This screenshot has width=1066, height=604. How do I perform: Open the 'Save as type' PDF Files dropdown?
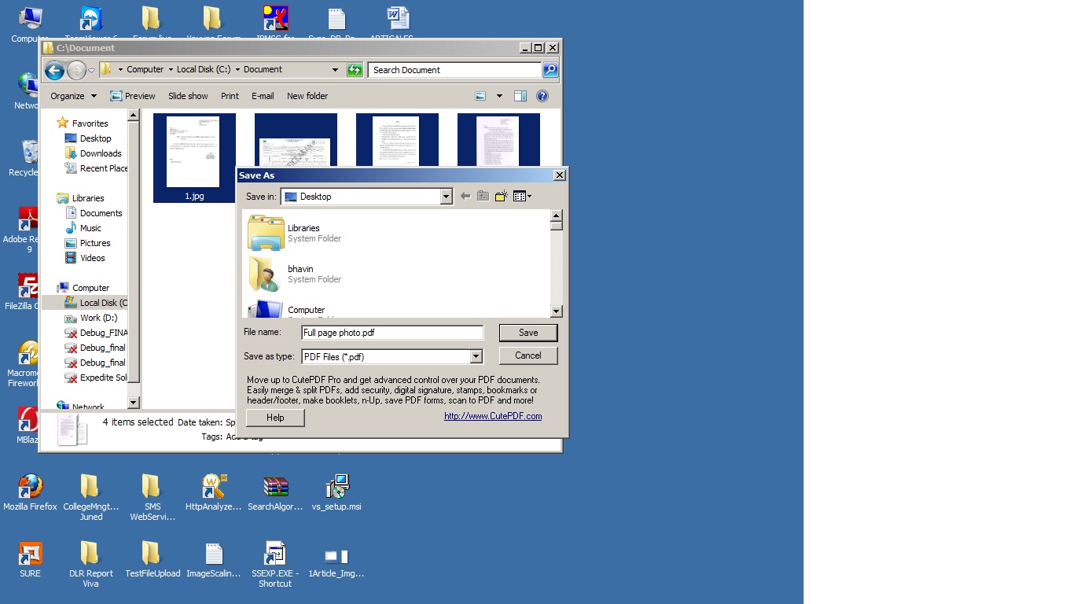(x=476, y=356)
